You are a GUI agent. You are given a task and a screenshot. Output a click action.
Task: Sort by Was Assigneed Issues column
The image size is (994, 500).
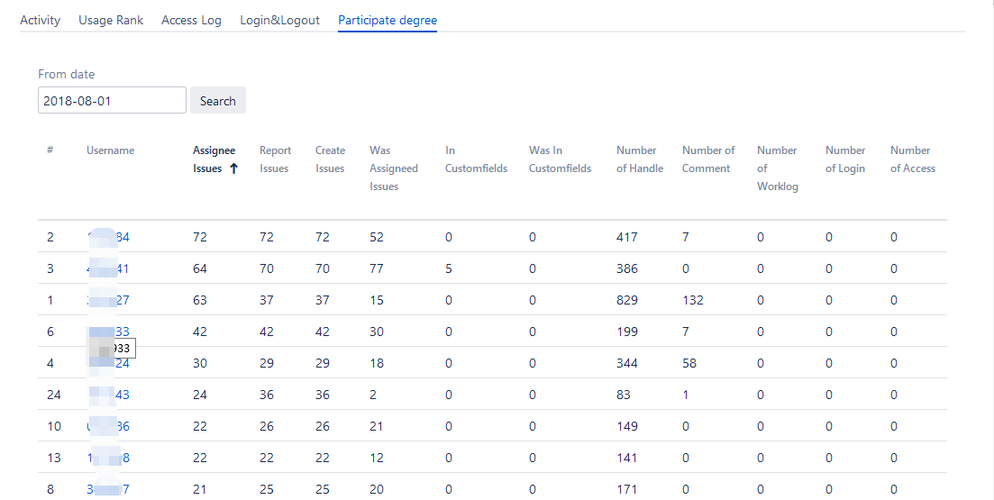pyautogui.click(x=394, y=168)
